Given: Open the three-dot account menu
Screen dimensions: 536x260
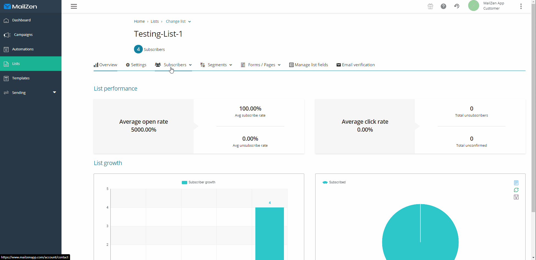Looking at the screenshot, I should point(521,6).
